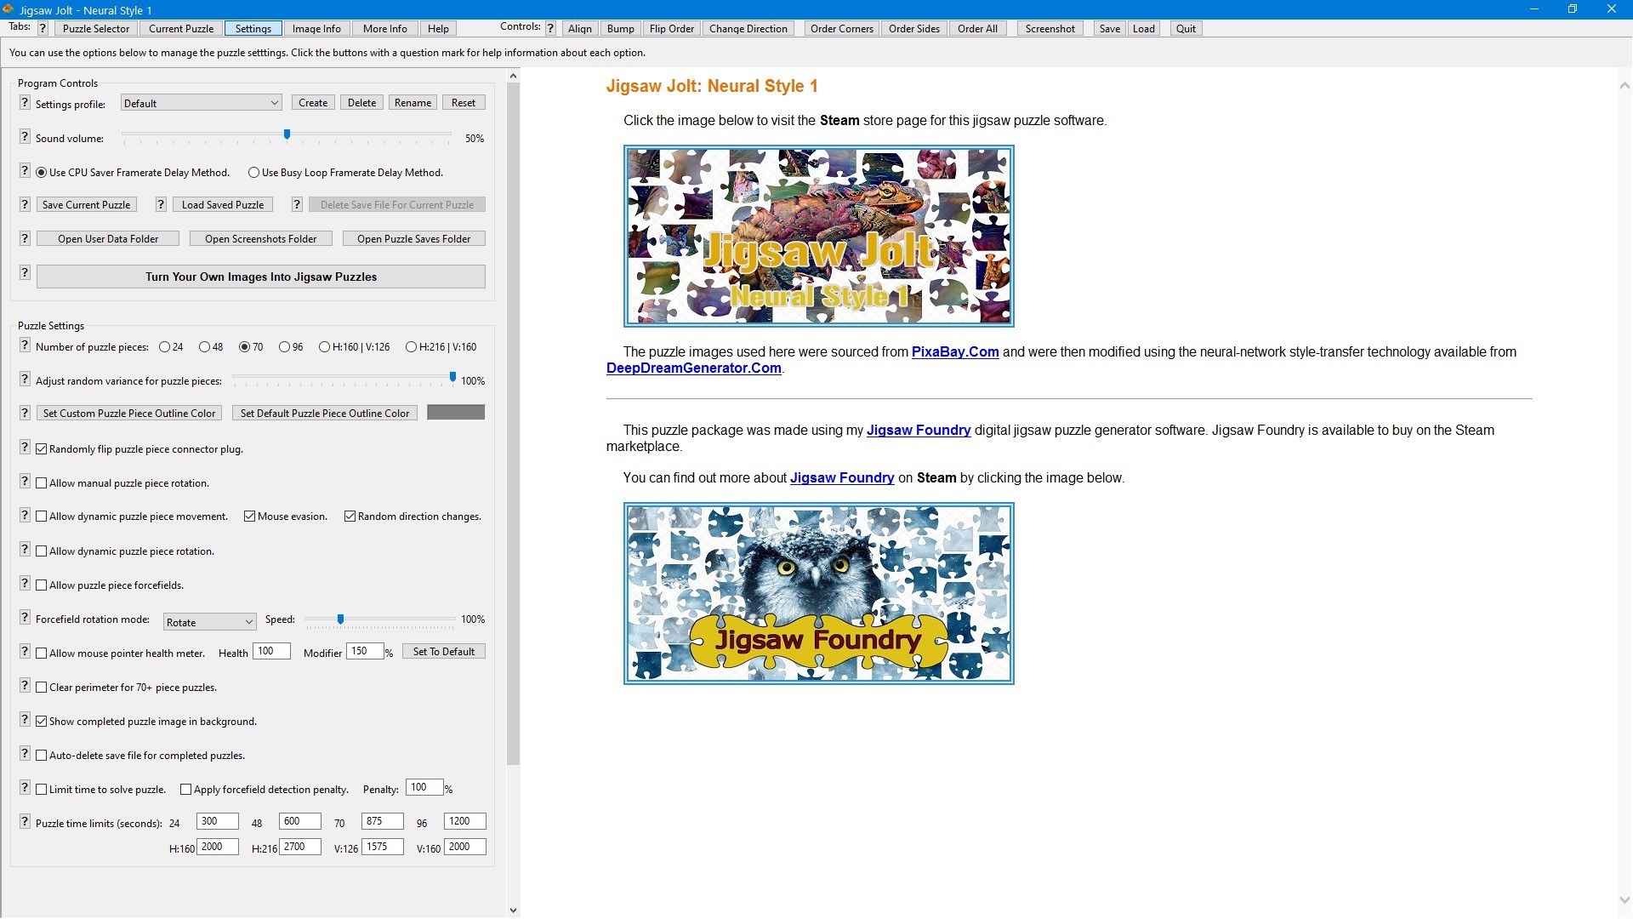
Task: Open the Image Info tab
Action: pos(316,28)
